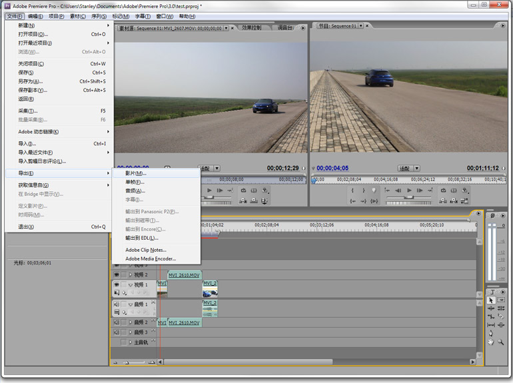Image resolution: width=513 pixels, height=383 pixels.
Task: Toggle eye visibility for 视频 1 track
Action: click(x=117, y=284)
